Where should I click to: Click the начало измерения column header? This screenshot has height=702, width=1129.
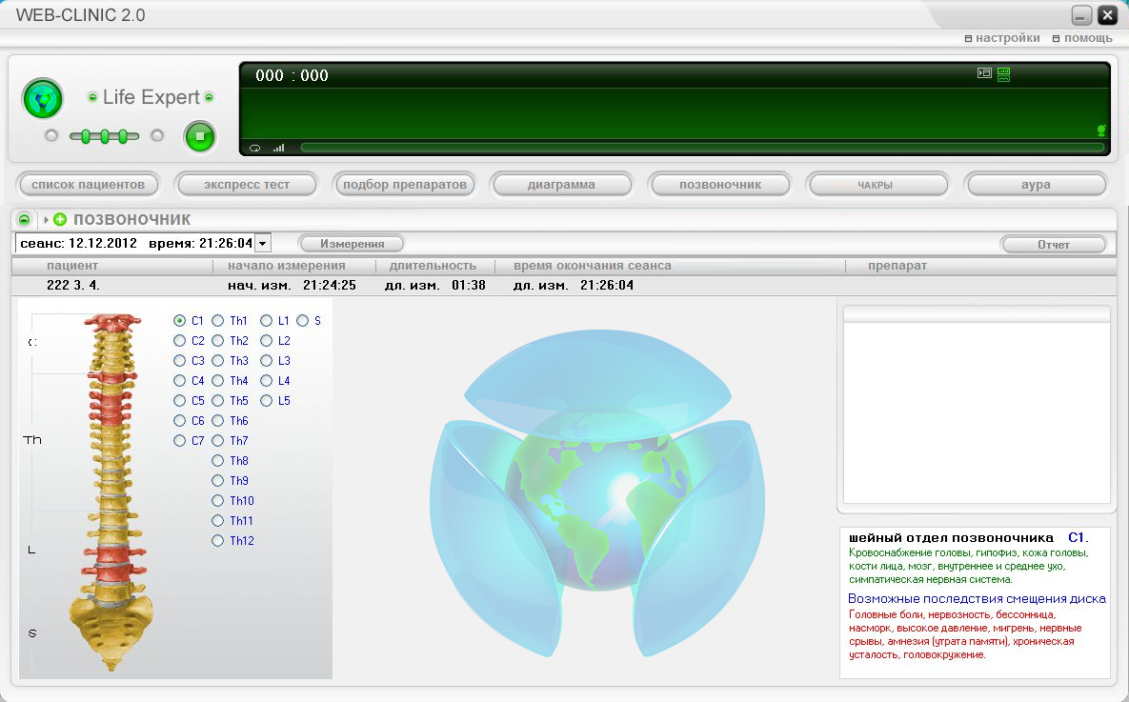pos(287,266)
